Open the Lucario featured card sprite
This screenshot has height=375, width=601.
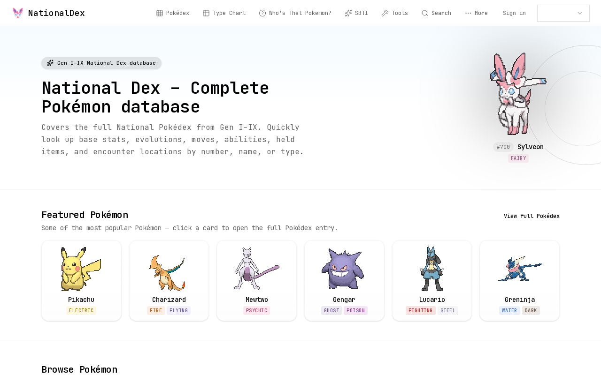(x=432, y=269)
